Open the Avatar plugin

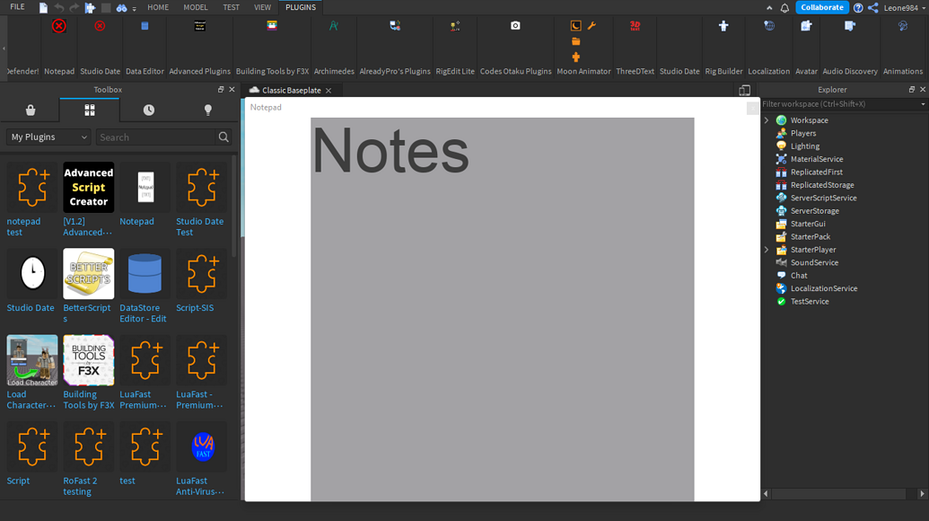coord(806,26)
